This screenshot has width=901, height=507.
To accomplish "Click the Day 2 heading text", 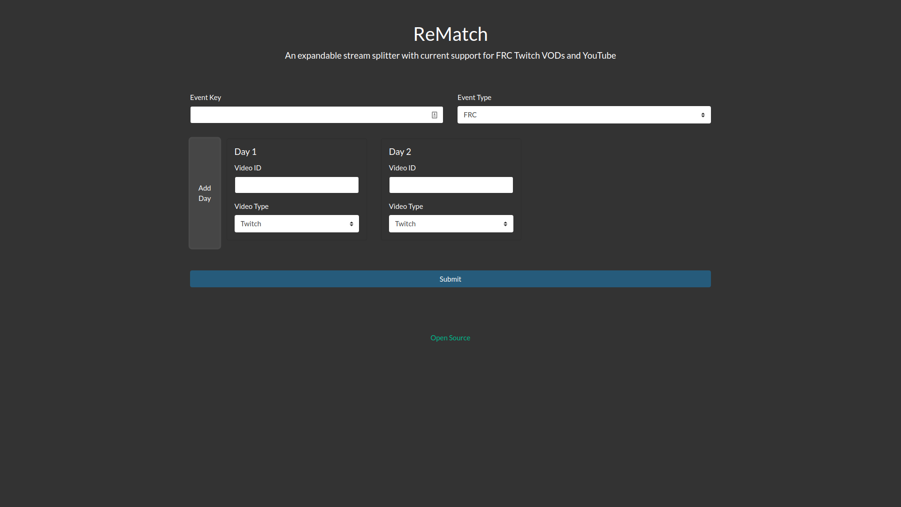I will 400,152.
